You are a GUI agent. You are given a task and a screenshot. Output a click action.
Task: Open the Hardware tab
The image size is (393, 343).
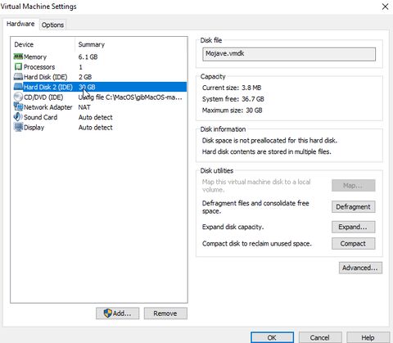[20, 24]
